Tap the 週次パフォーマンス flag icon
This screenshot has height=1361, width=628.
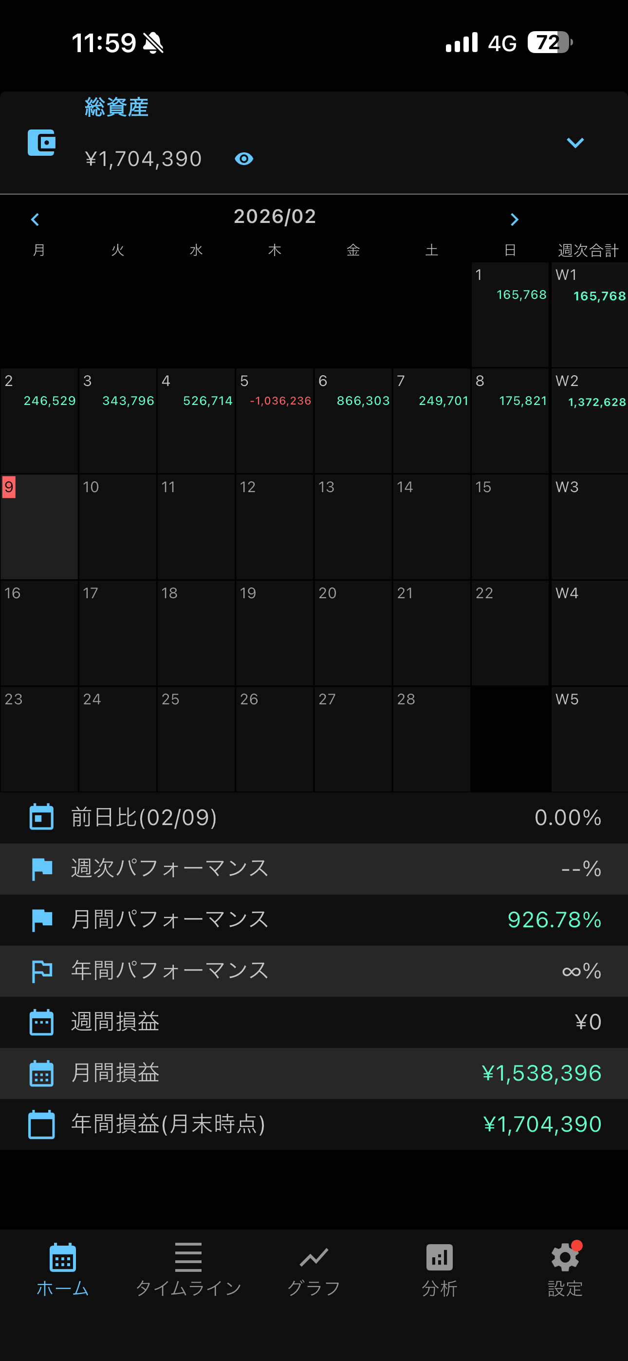pos(41,868)
